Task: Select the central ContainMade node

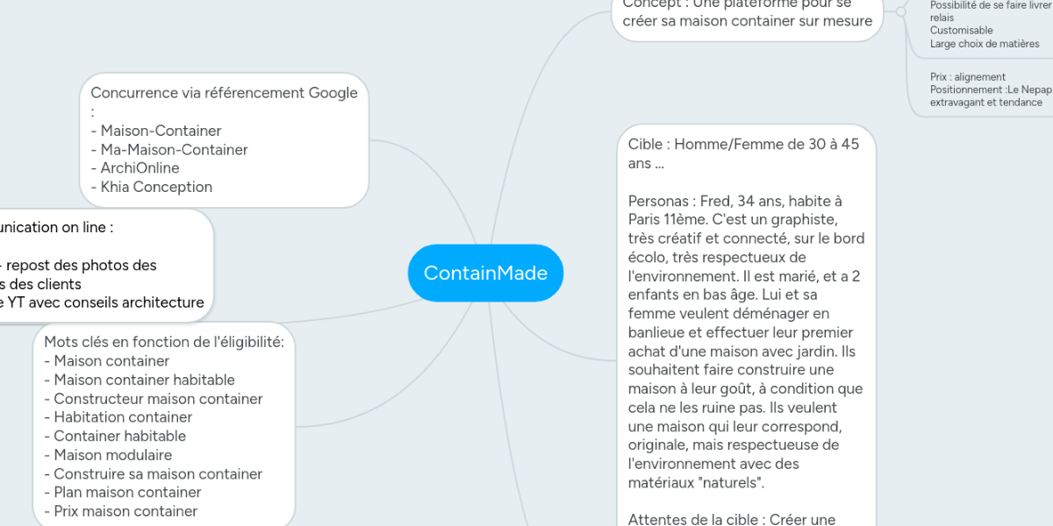Action: 485,273
